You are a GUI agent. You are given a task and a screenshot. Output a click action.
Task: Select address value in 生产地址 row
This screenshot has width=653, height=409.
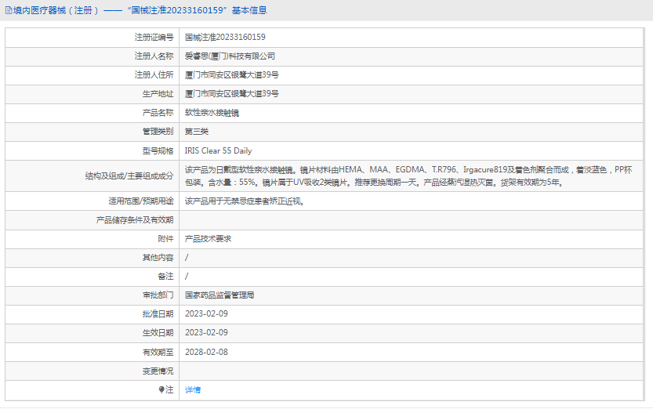(x=231, y=94)
